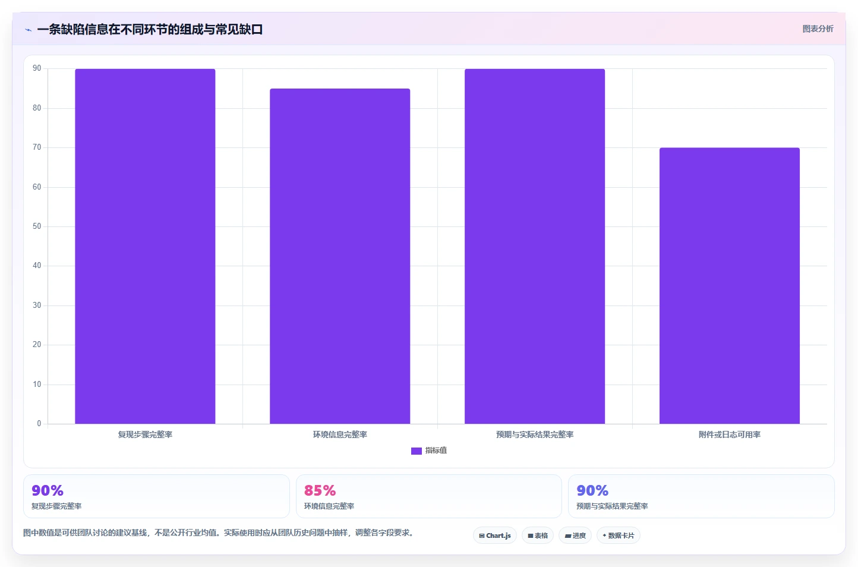Screen dimensions: 858x567
Task: Select the 数据卡片 tag
Action: coord(619,535)
